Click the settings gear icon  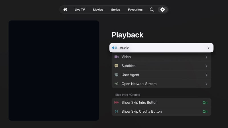[x=162, y=10]
